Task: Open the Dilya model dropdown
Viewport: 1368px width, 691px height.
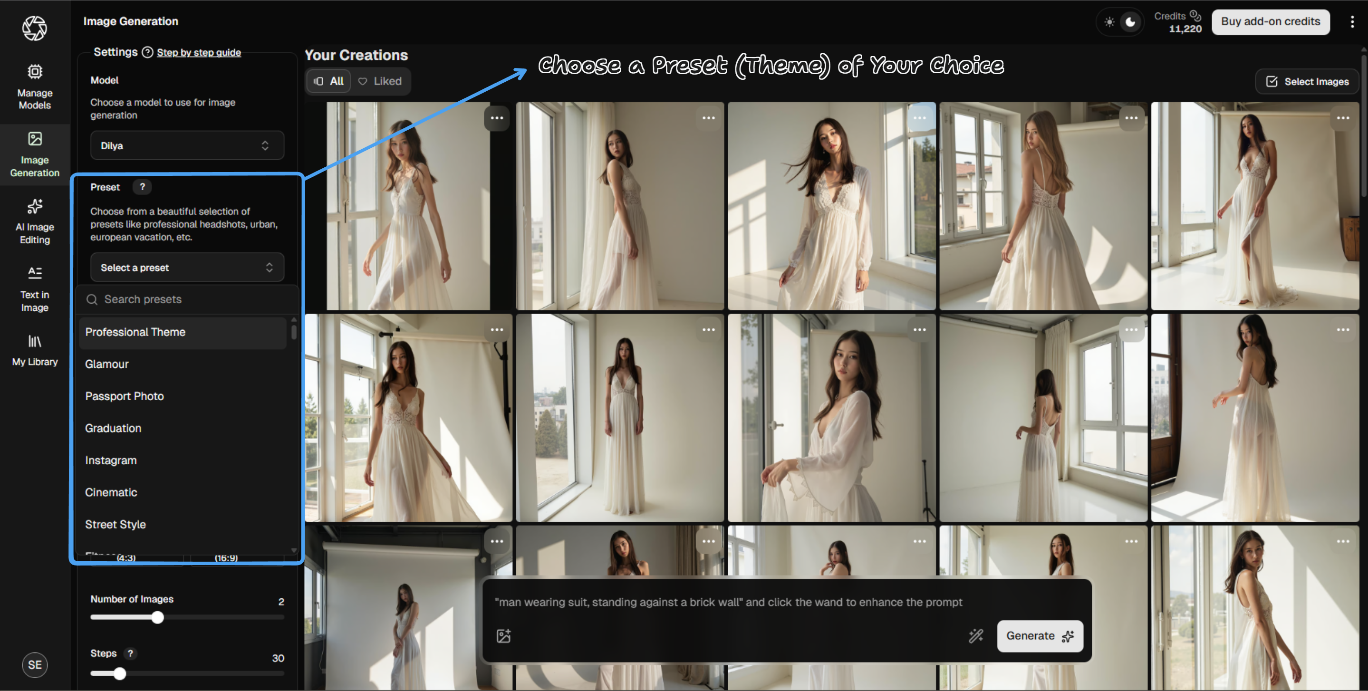Action: [187, 145]
